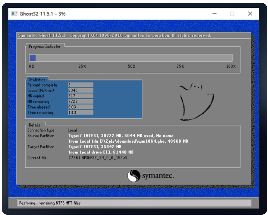The width and height of the screenshot is (268, 215).
Task: Click the win1064.gho source file path line
Action: [128, 141]
